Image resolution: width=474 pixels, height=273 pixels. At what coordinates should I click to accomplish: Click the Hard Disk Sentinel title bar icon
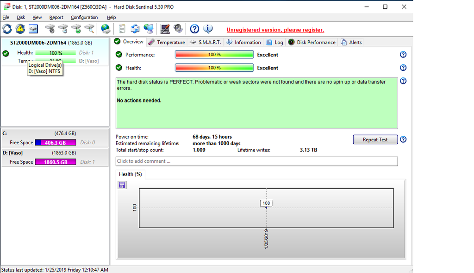(6, 6)
